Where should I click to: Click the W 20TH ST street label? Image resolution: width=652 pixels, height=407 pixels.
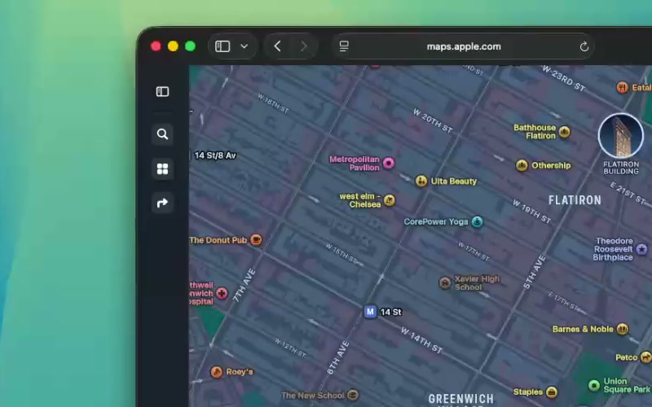433,120
